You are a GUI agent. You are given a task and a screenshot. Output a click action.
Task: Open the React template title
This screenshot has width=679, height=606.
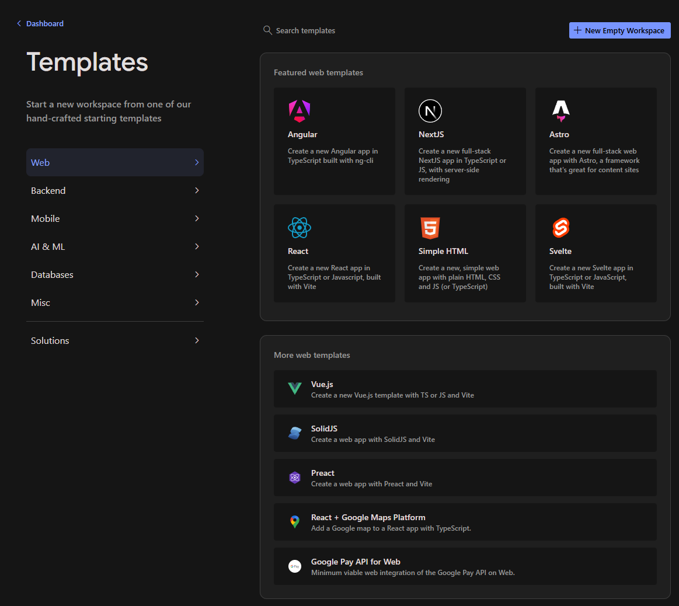coord(298,251)
